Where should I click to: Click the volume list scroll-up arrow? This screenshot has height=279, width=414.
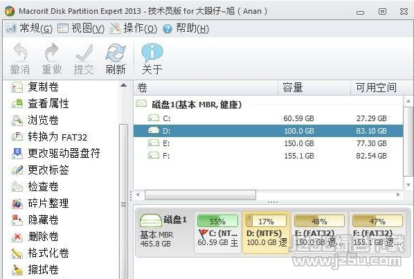408,101
